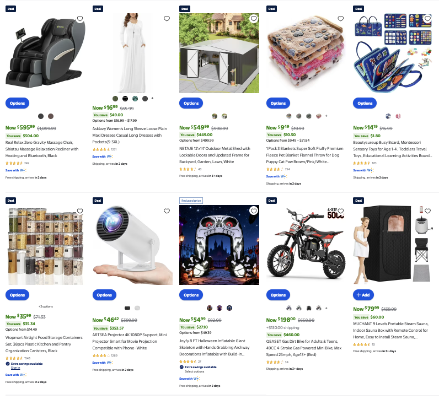Pick the white projector color option
The image size is (439, 399).
coord(137,308)
